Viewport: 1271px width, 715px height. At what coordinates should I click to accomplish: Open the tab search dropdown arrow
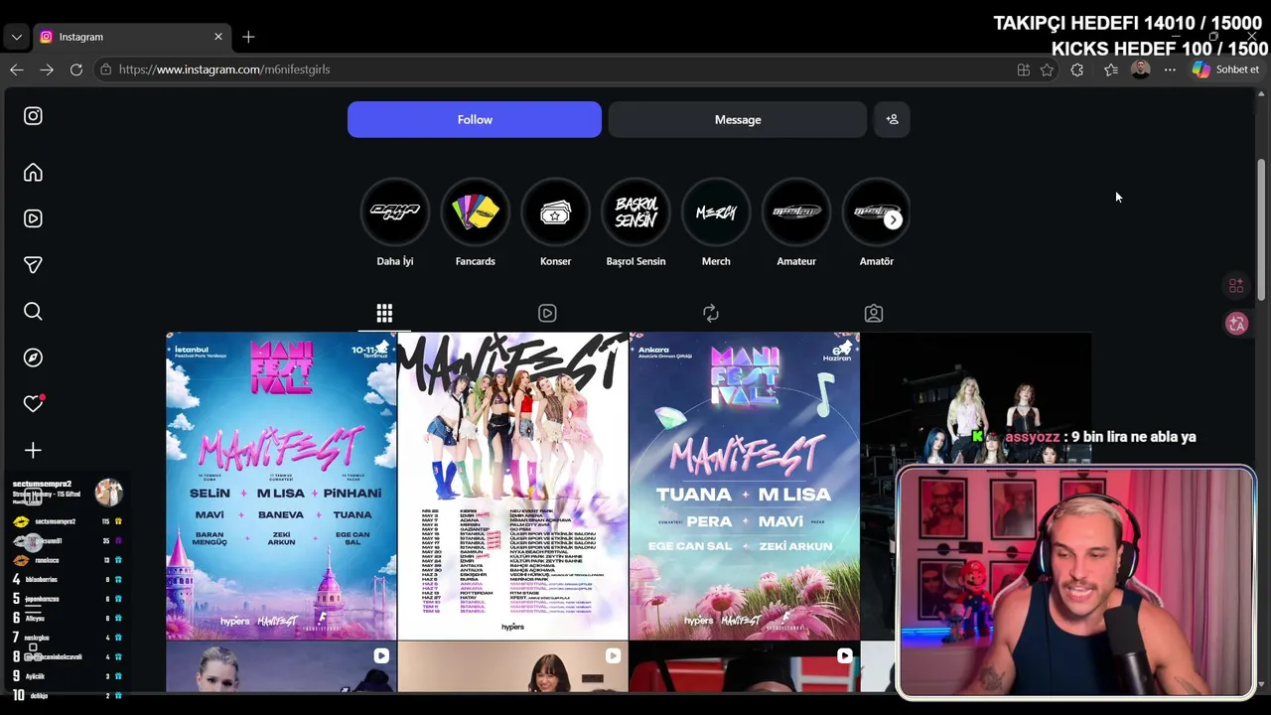click(16, 37)
